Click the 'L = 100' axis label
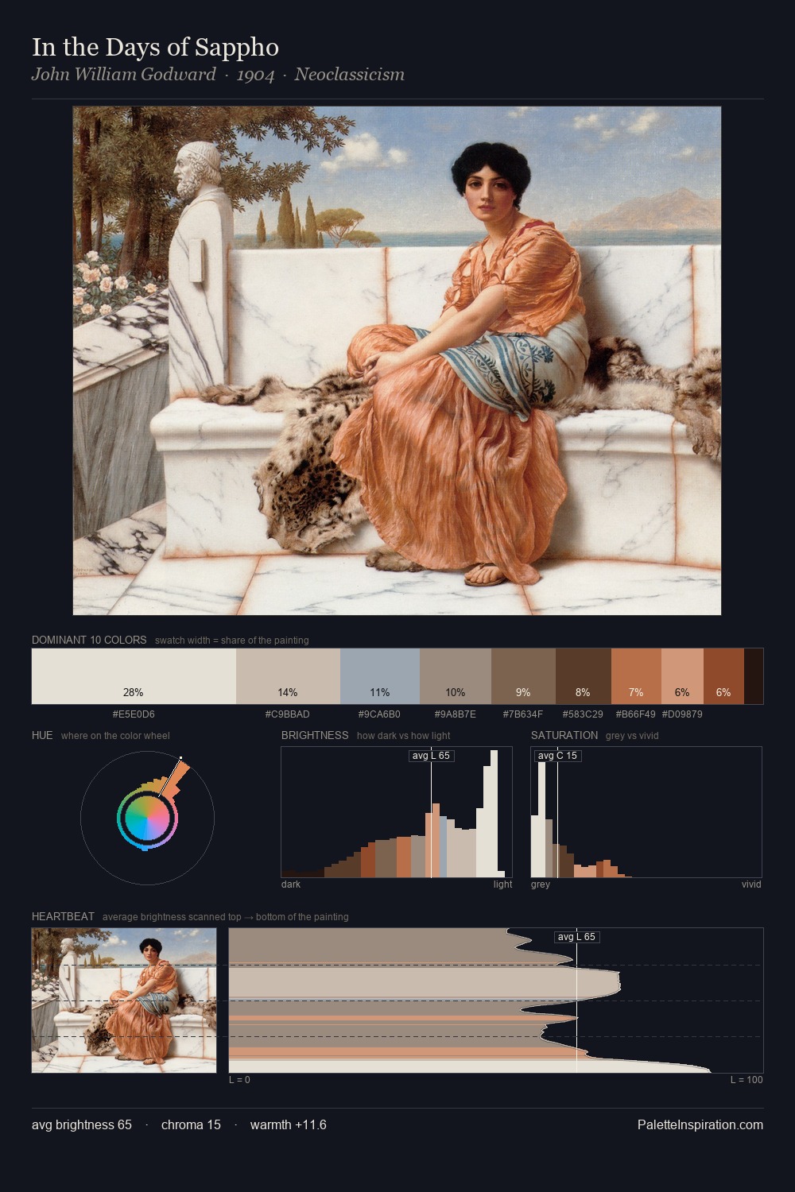This screenshot has height=1192, width=795. [747, 1080]
